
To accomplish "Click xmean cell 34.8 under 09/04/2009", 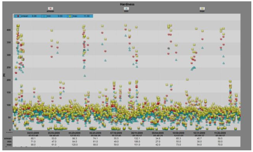I will 158,139.
